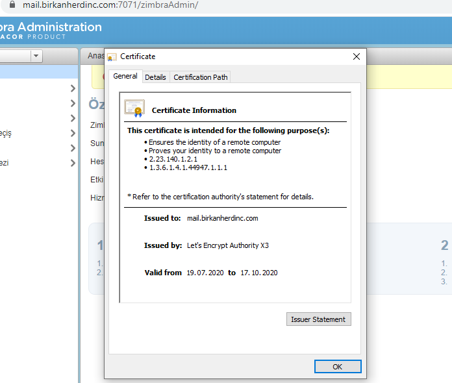Switch to the General tab

point(125,76)
